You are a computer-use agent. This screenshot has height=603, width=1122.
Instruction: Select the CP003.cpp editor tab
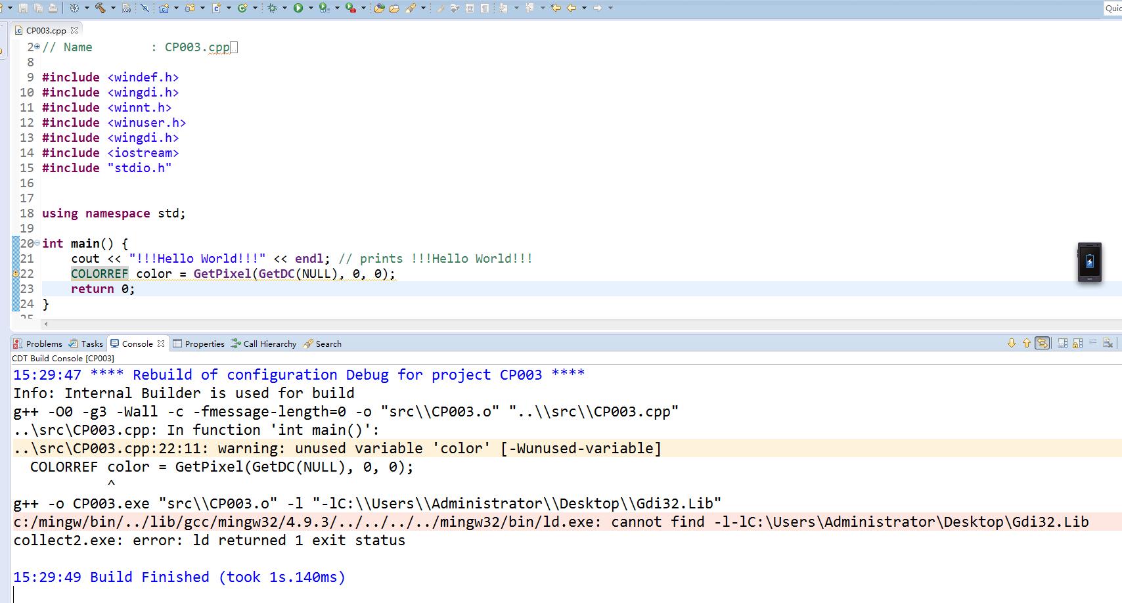(46, 30)
